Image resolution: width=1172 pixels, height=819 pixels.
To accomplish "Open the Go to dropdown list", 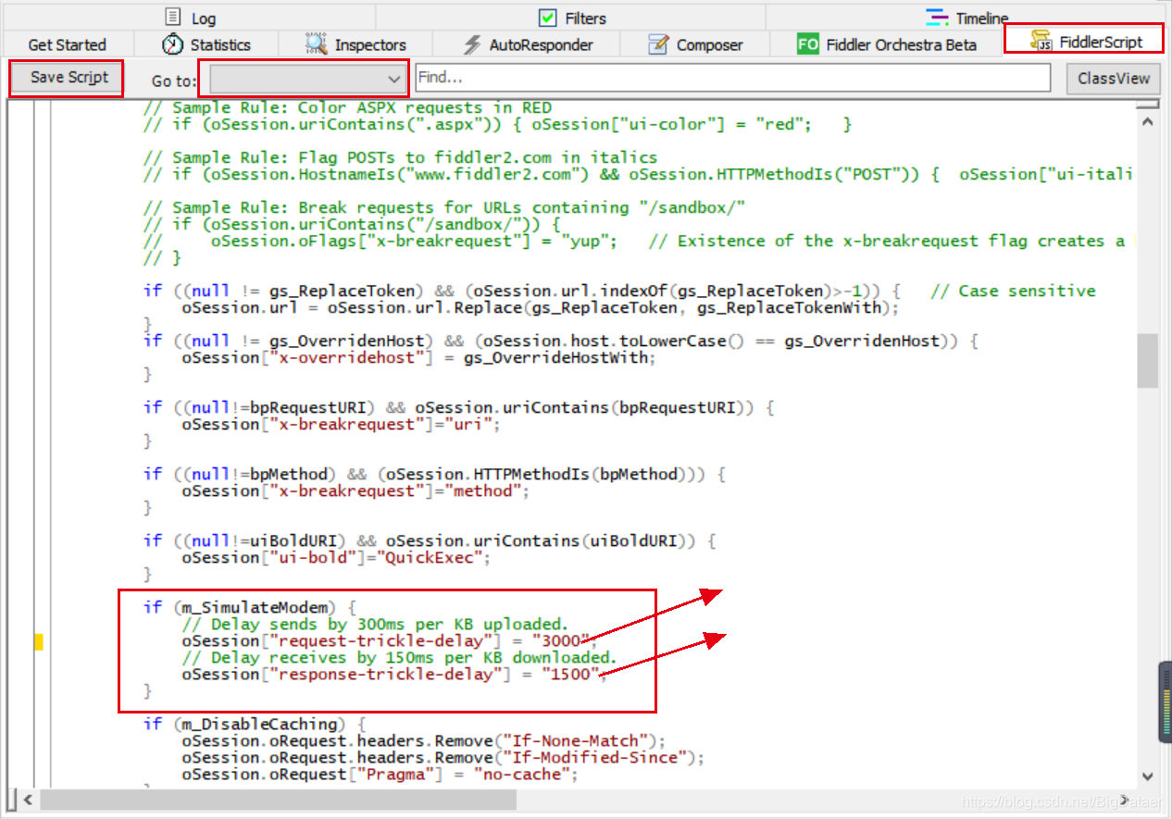I will (308, 80).
